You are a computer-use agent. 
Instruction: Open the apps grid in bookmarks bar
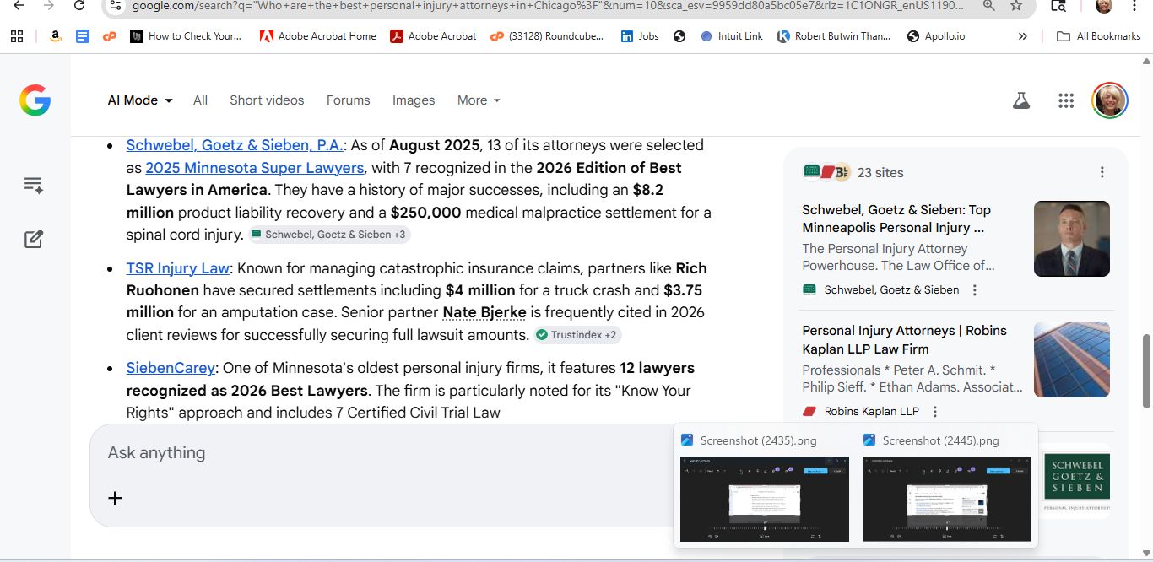(x=17, y=36)
